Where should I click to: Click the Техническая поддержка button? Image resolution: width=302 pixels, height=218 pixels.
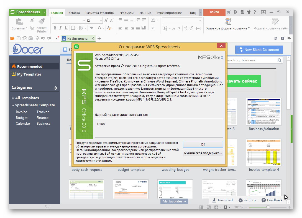(203, 153)
